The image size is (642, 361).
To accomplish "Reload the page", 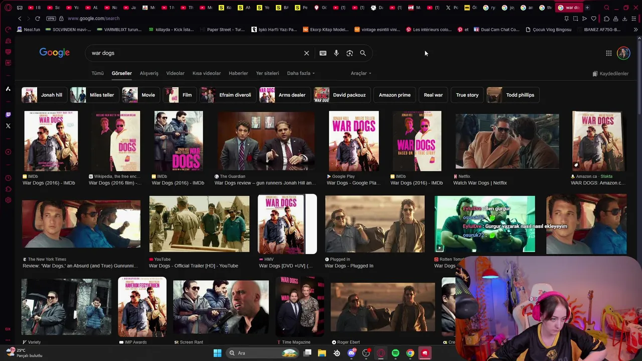I will click(37, 19).
